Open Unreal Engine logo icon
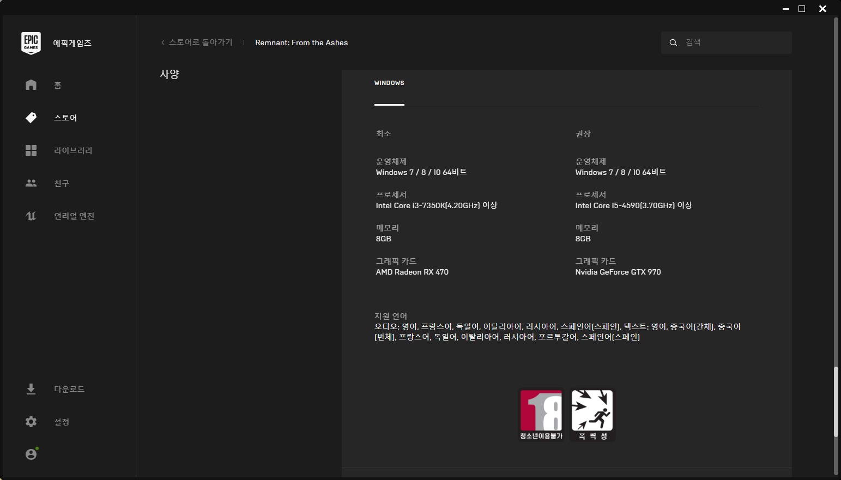The width and height of the screenshot is (841, 480). coord(31,216)
